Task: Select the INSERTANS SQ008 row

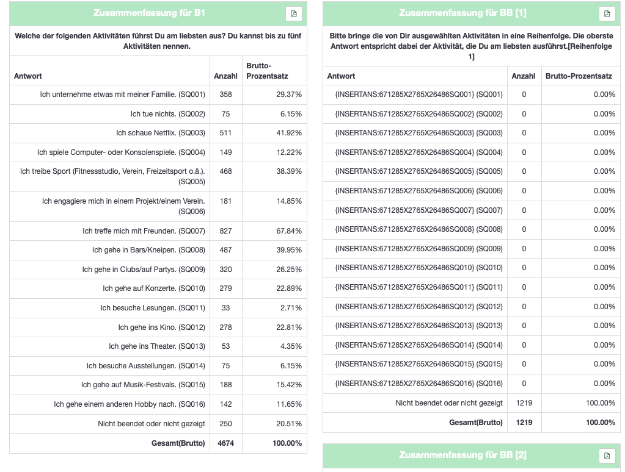Action: coord(472,229)
